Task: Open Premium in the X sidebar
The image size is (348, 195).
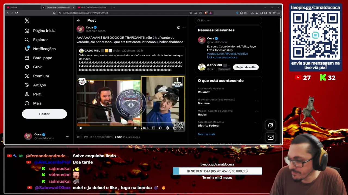Action: click(x=37, y=76)
